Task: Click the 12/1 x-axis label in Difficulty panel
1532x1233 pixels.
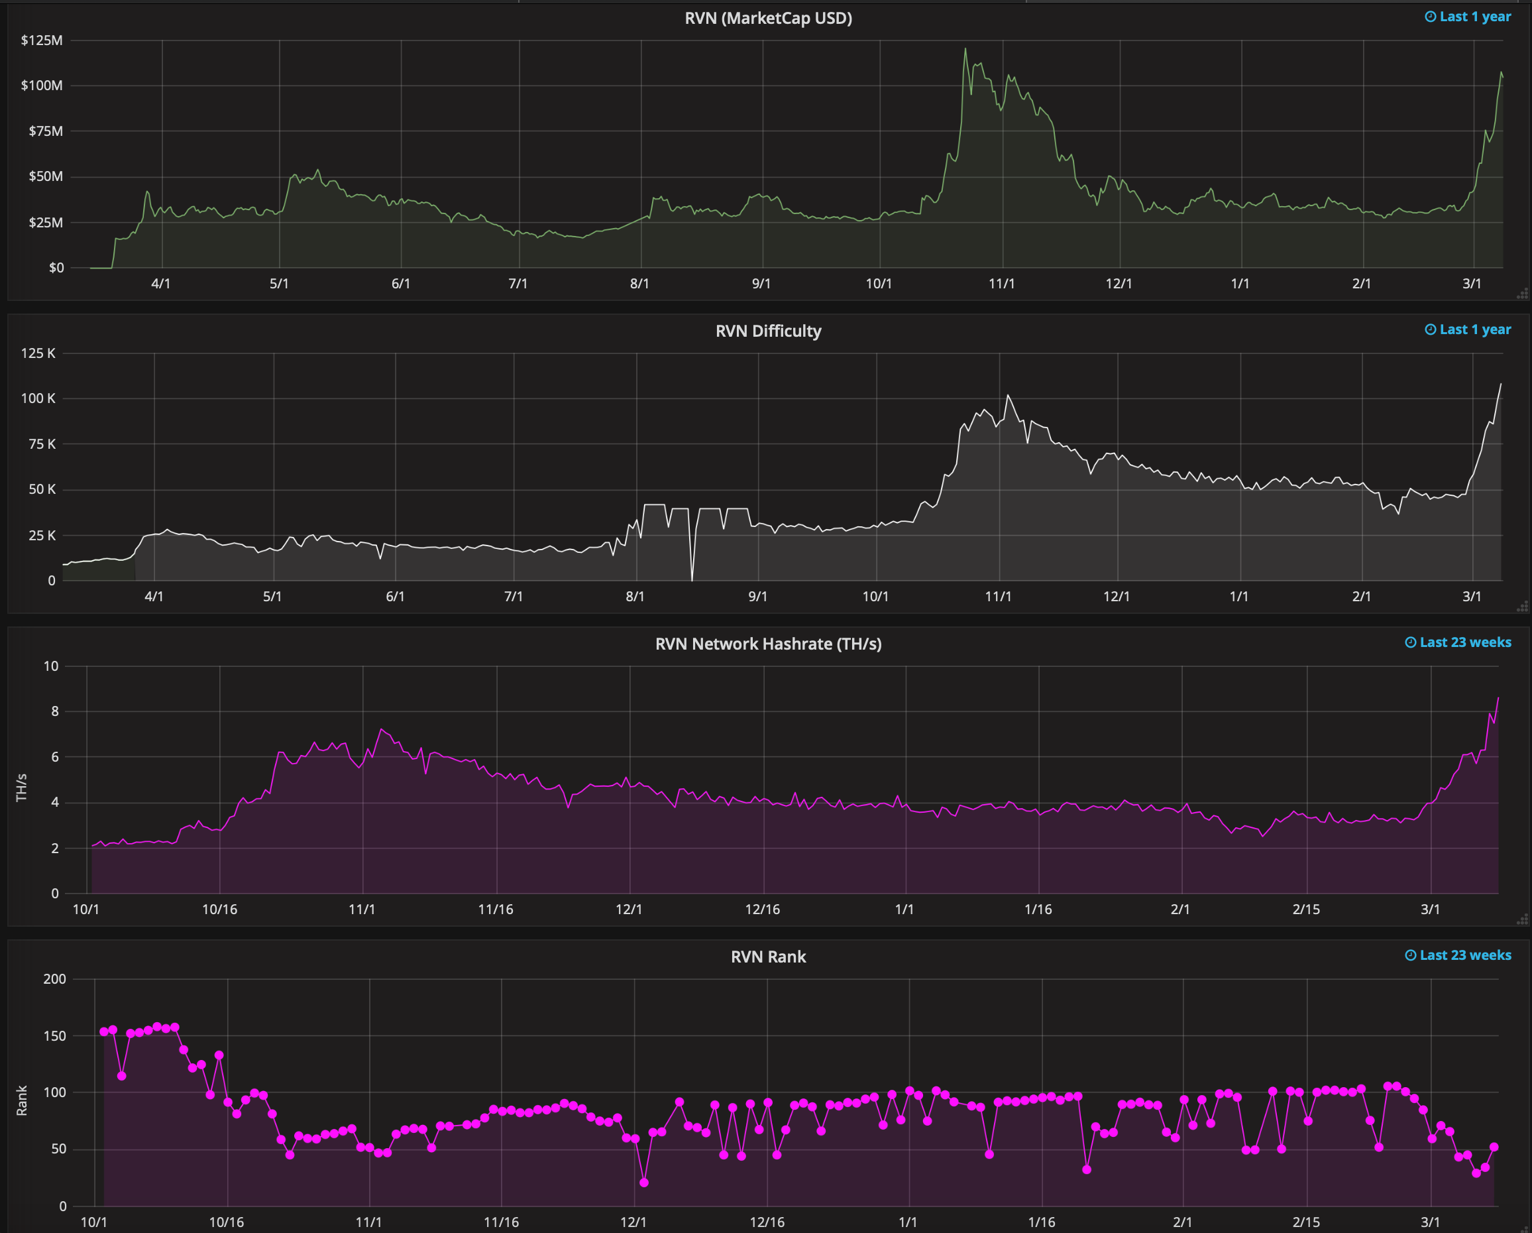Action: pos(1117,597)
